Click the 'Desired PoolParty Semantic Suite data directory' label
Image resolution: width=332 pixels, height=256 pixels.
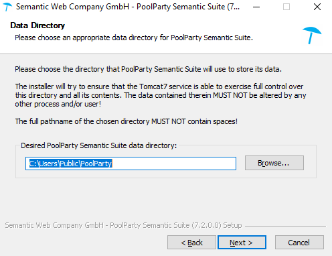pyautogui.click(x=99, y=145)
